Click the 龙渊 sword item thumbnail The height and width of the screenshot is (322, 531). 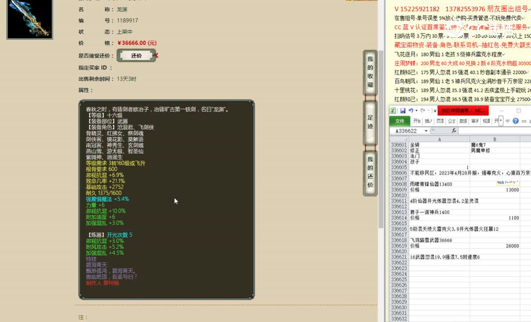click(x=30, y=19)
